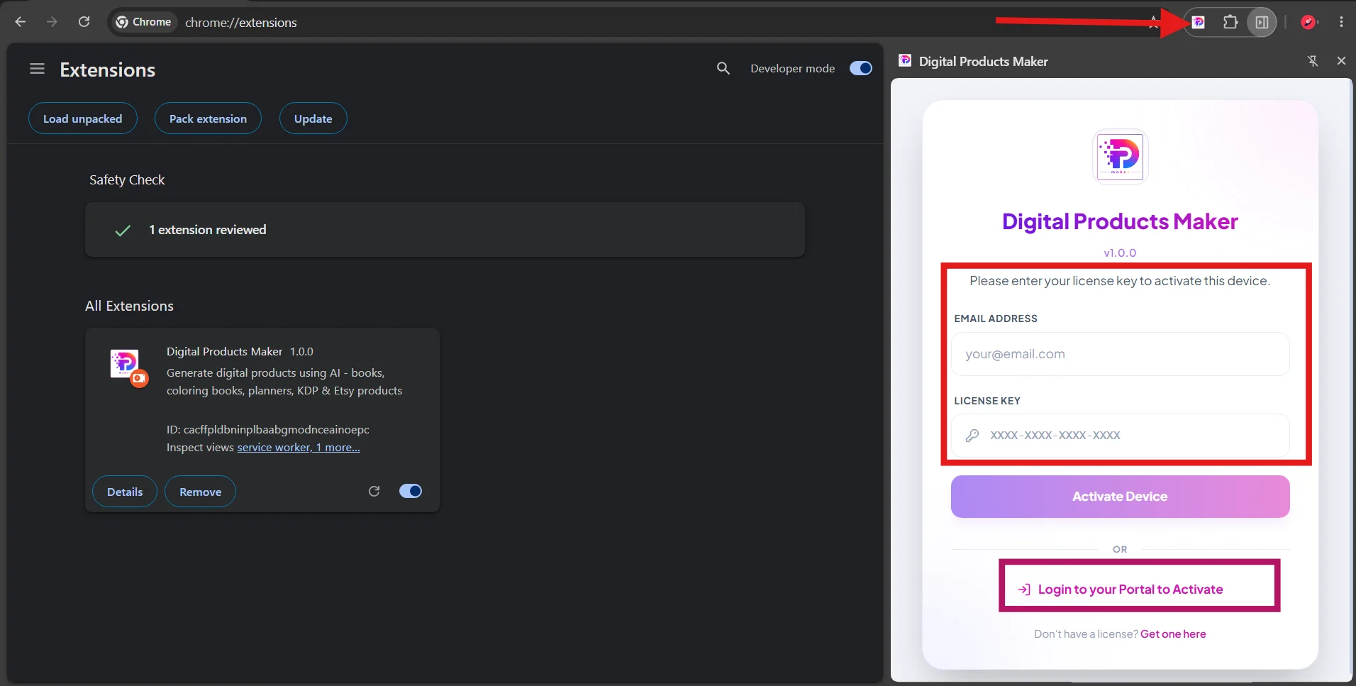Toggle the browser side panel button
The height and width of the screenshot is (686, 1356).
(x=1262, y=22)
